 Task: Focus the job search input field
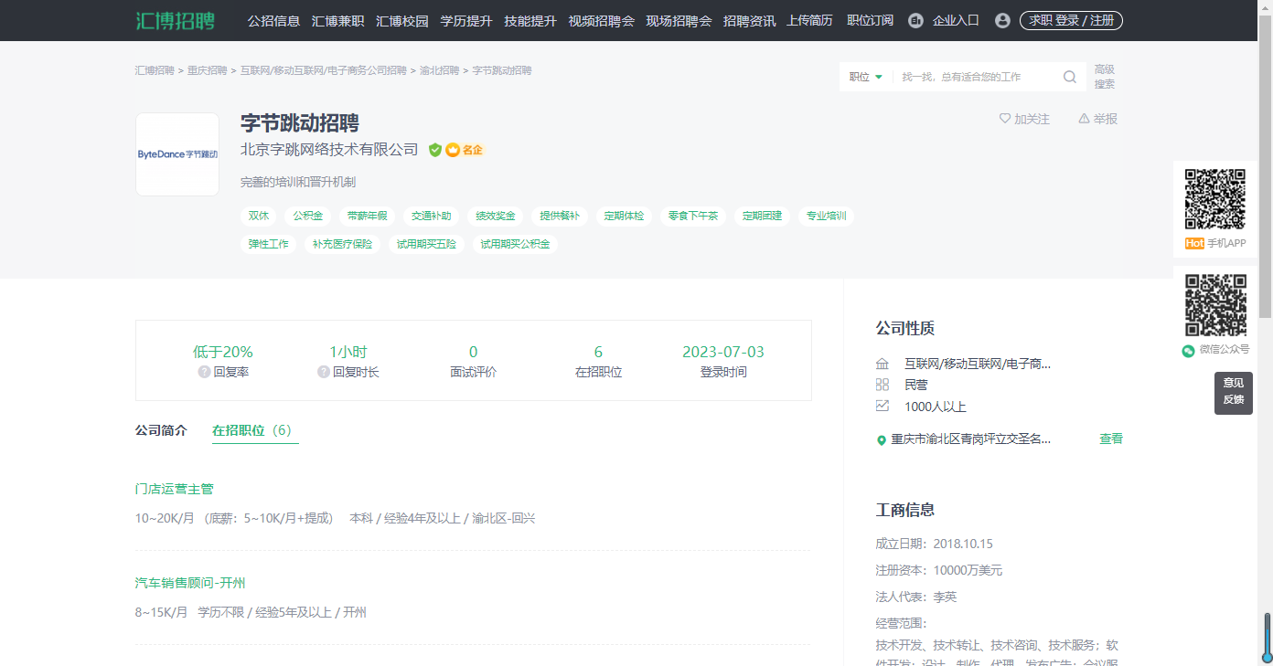click(977, 77)
